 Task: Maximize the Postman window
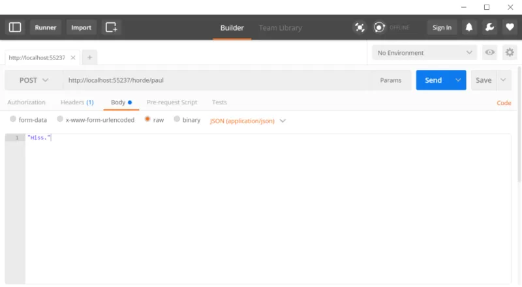(x=487, y=7)
